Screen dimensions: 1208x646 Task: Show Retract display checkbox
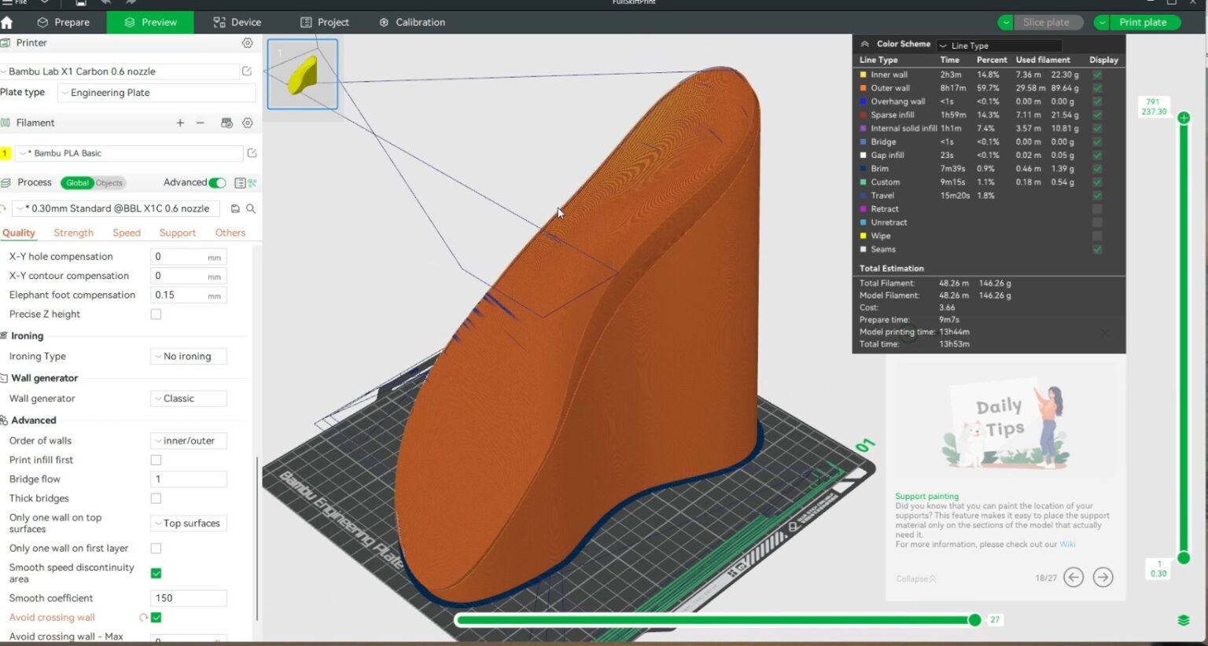(x=1097, y=210)
